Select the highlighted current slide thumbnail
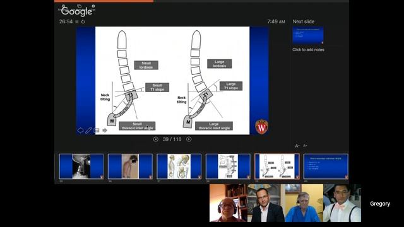 pyautogui.click(x=277, y=166)
